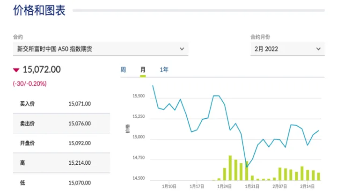Viewport: 337px width, 191px height.
Task: Click the bid value 15,071.00
Action: pyautogui.click(x=80, y=104)
